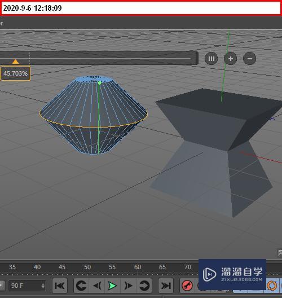
Task: Click the 90 F field stepper arrows
Action: (x=43, y=286)
